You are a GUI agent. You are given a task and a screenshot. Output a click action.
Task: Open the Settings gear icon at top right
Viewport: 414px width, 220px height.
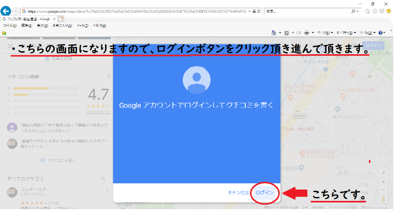[x=381, y=11]
